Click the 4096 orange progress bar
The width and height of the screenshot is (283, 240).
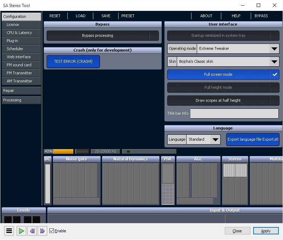pyautogui.click(x=59, y=151)
